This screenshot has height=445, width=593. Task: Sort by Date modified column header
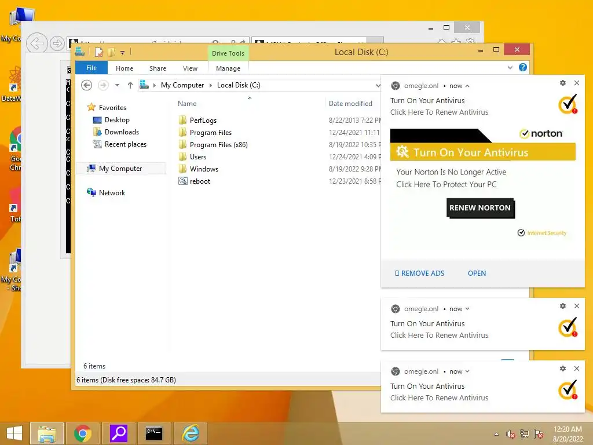point(350,104)
